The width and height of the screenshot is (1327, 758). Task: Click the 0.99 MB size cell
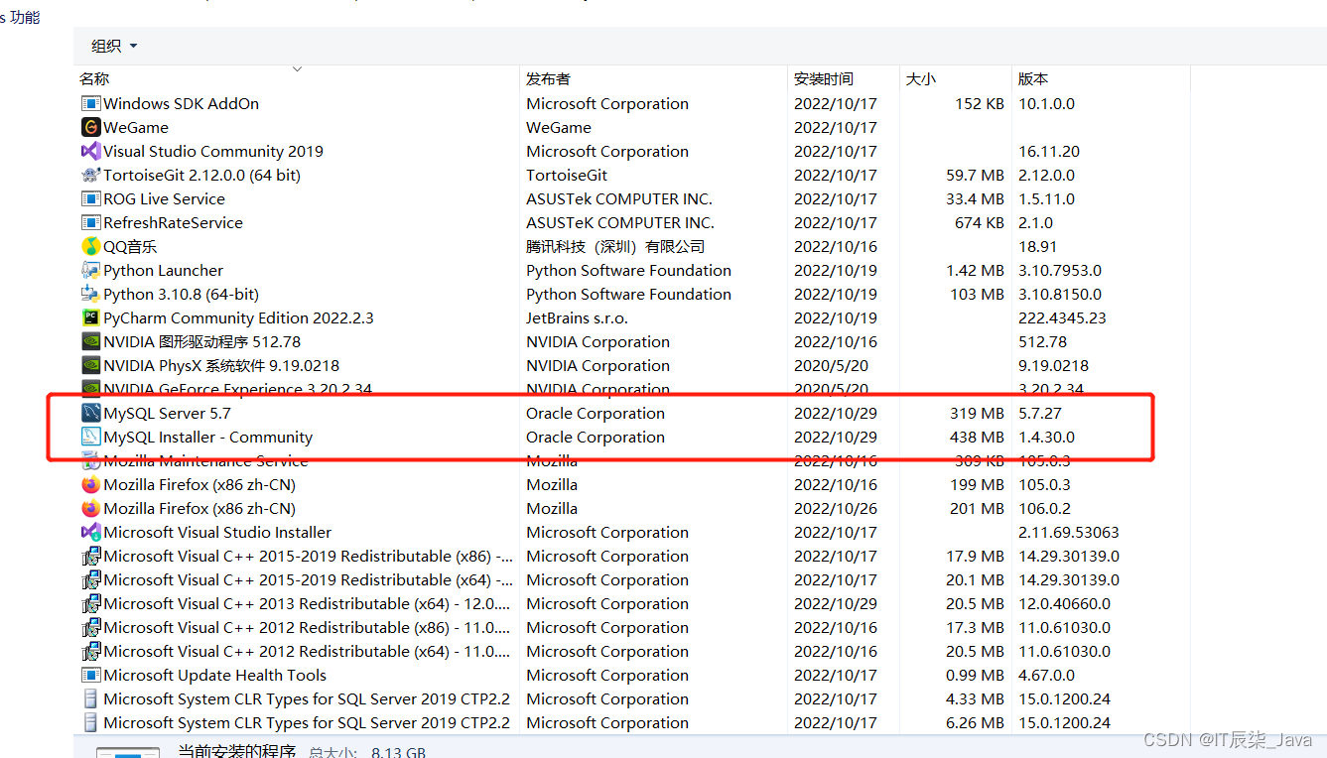click(x=975, y=675)
